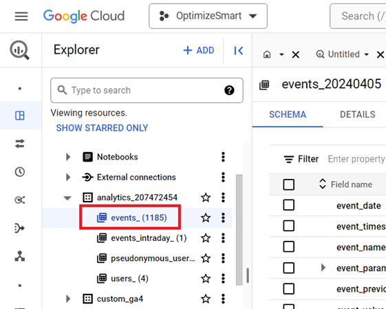Open analytics_207472454 more actions menu
The image size is (386, 309).
pyautogui.click(x=224, y=198)
